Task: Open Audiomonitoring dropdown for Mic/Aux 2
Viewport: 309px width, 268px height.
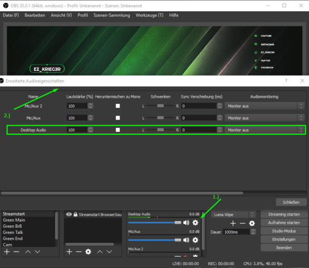Action: [x=265, y=106]
